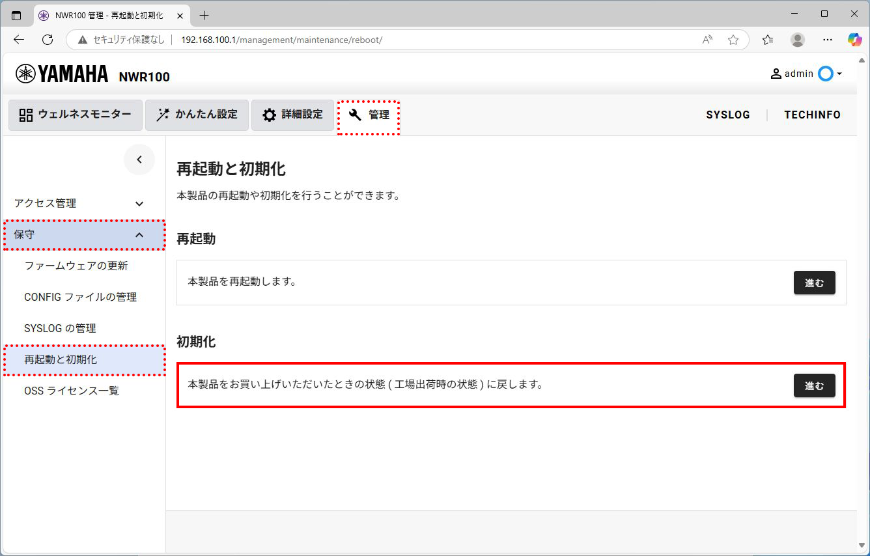This screenshot has width=870, height=556.
Task: Collapse the sidebar with the left chevron
Action: coord(139,160)
